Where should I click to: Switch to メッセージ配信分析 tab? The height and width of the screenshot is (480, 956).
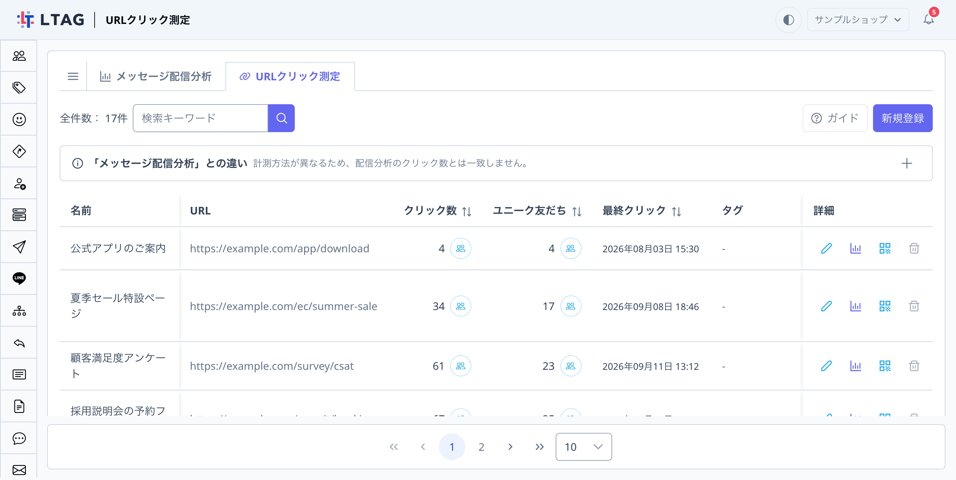156,76
